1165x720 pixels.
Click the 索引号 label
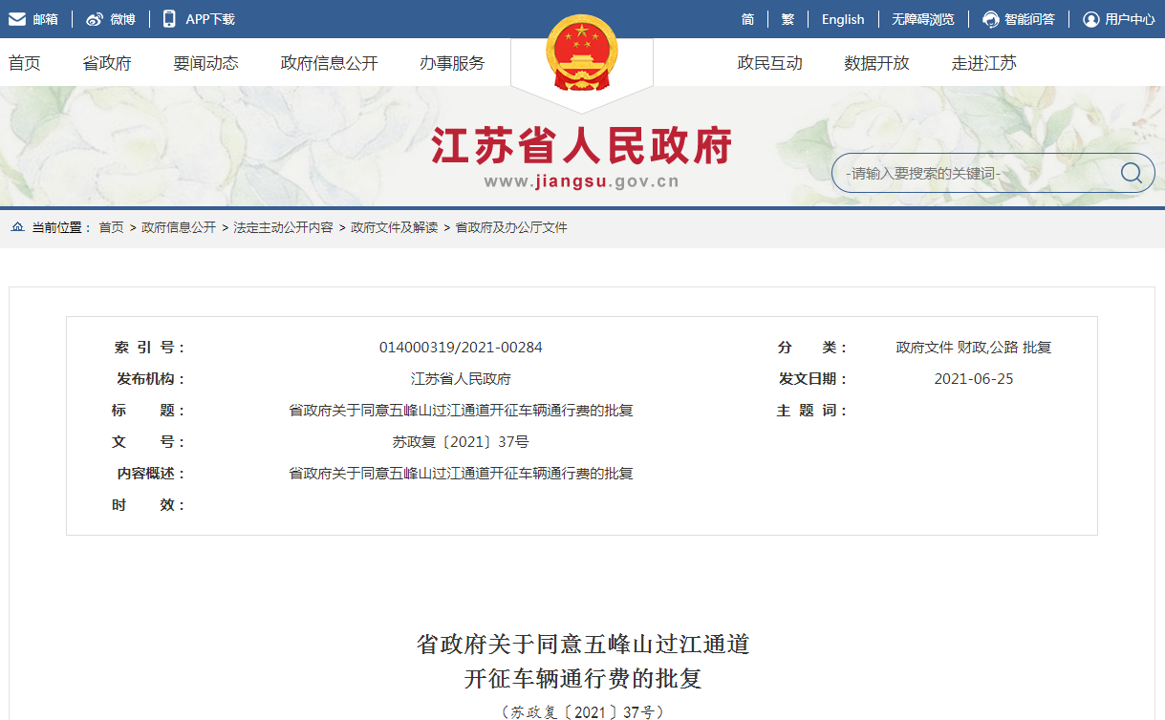149,348
